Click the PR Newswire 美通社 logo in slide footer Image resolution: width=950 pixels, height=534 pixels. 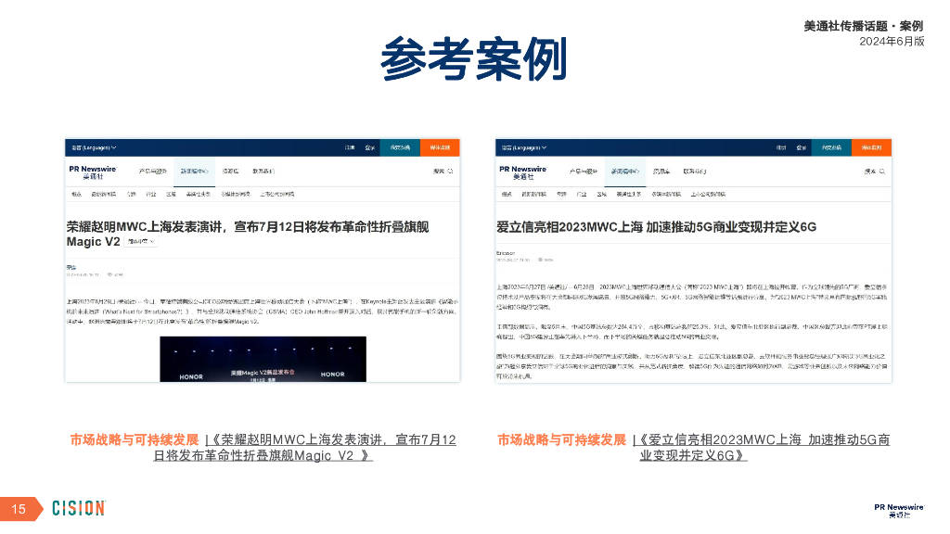(899, 511)
